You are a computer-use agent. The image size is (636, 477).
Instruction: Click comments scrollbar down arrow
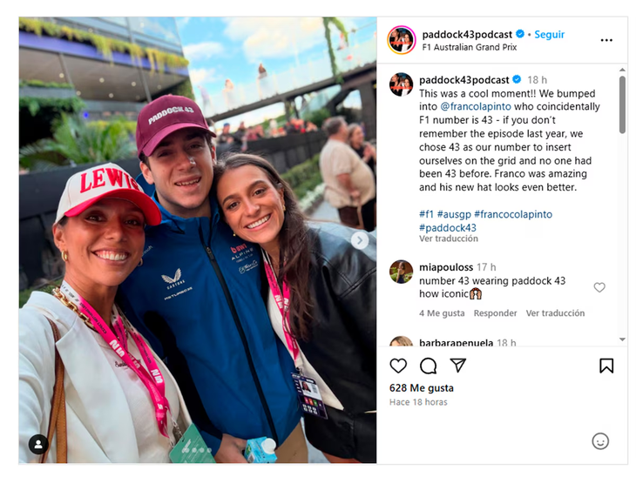tap(622, 339)
